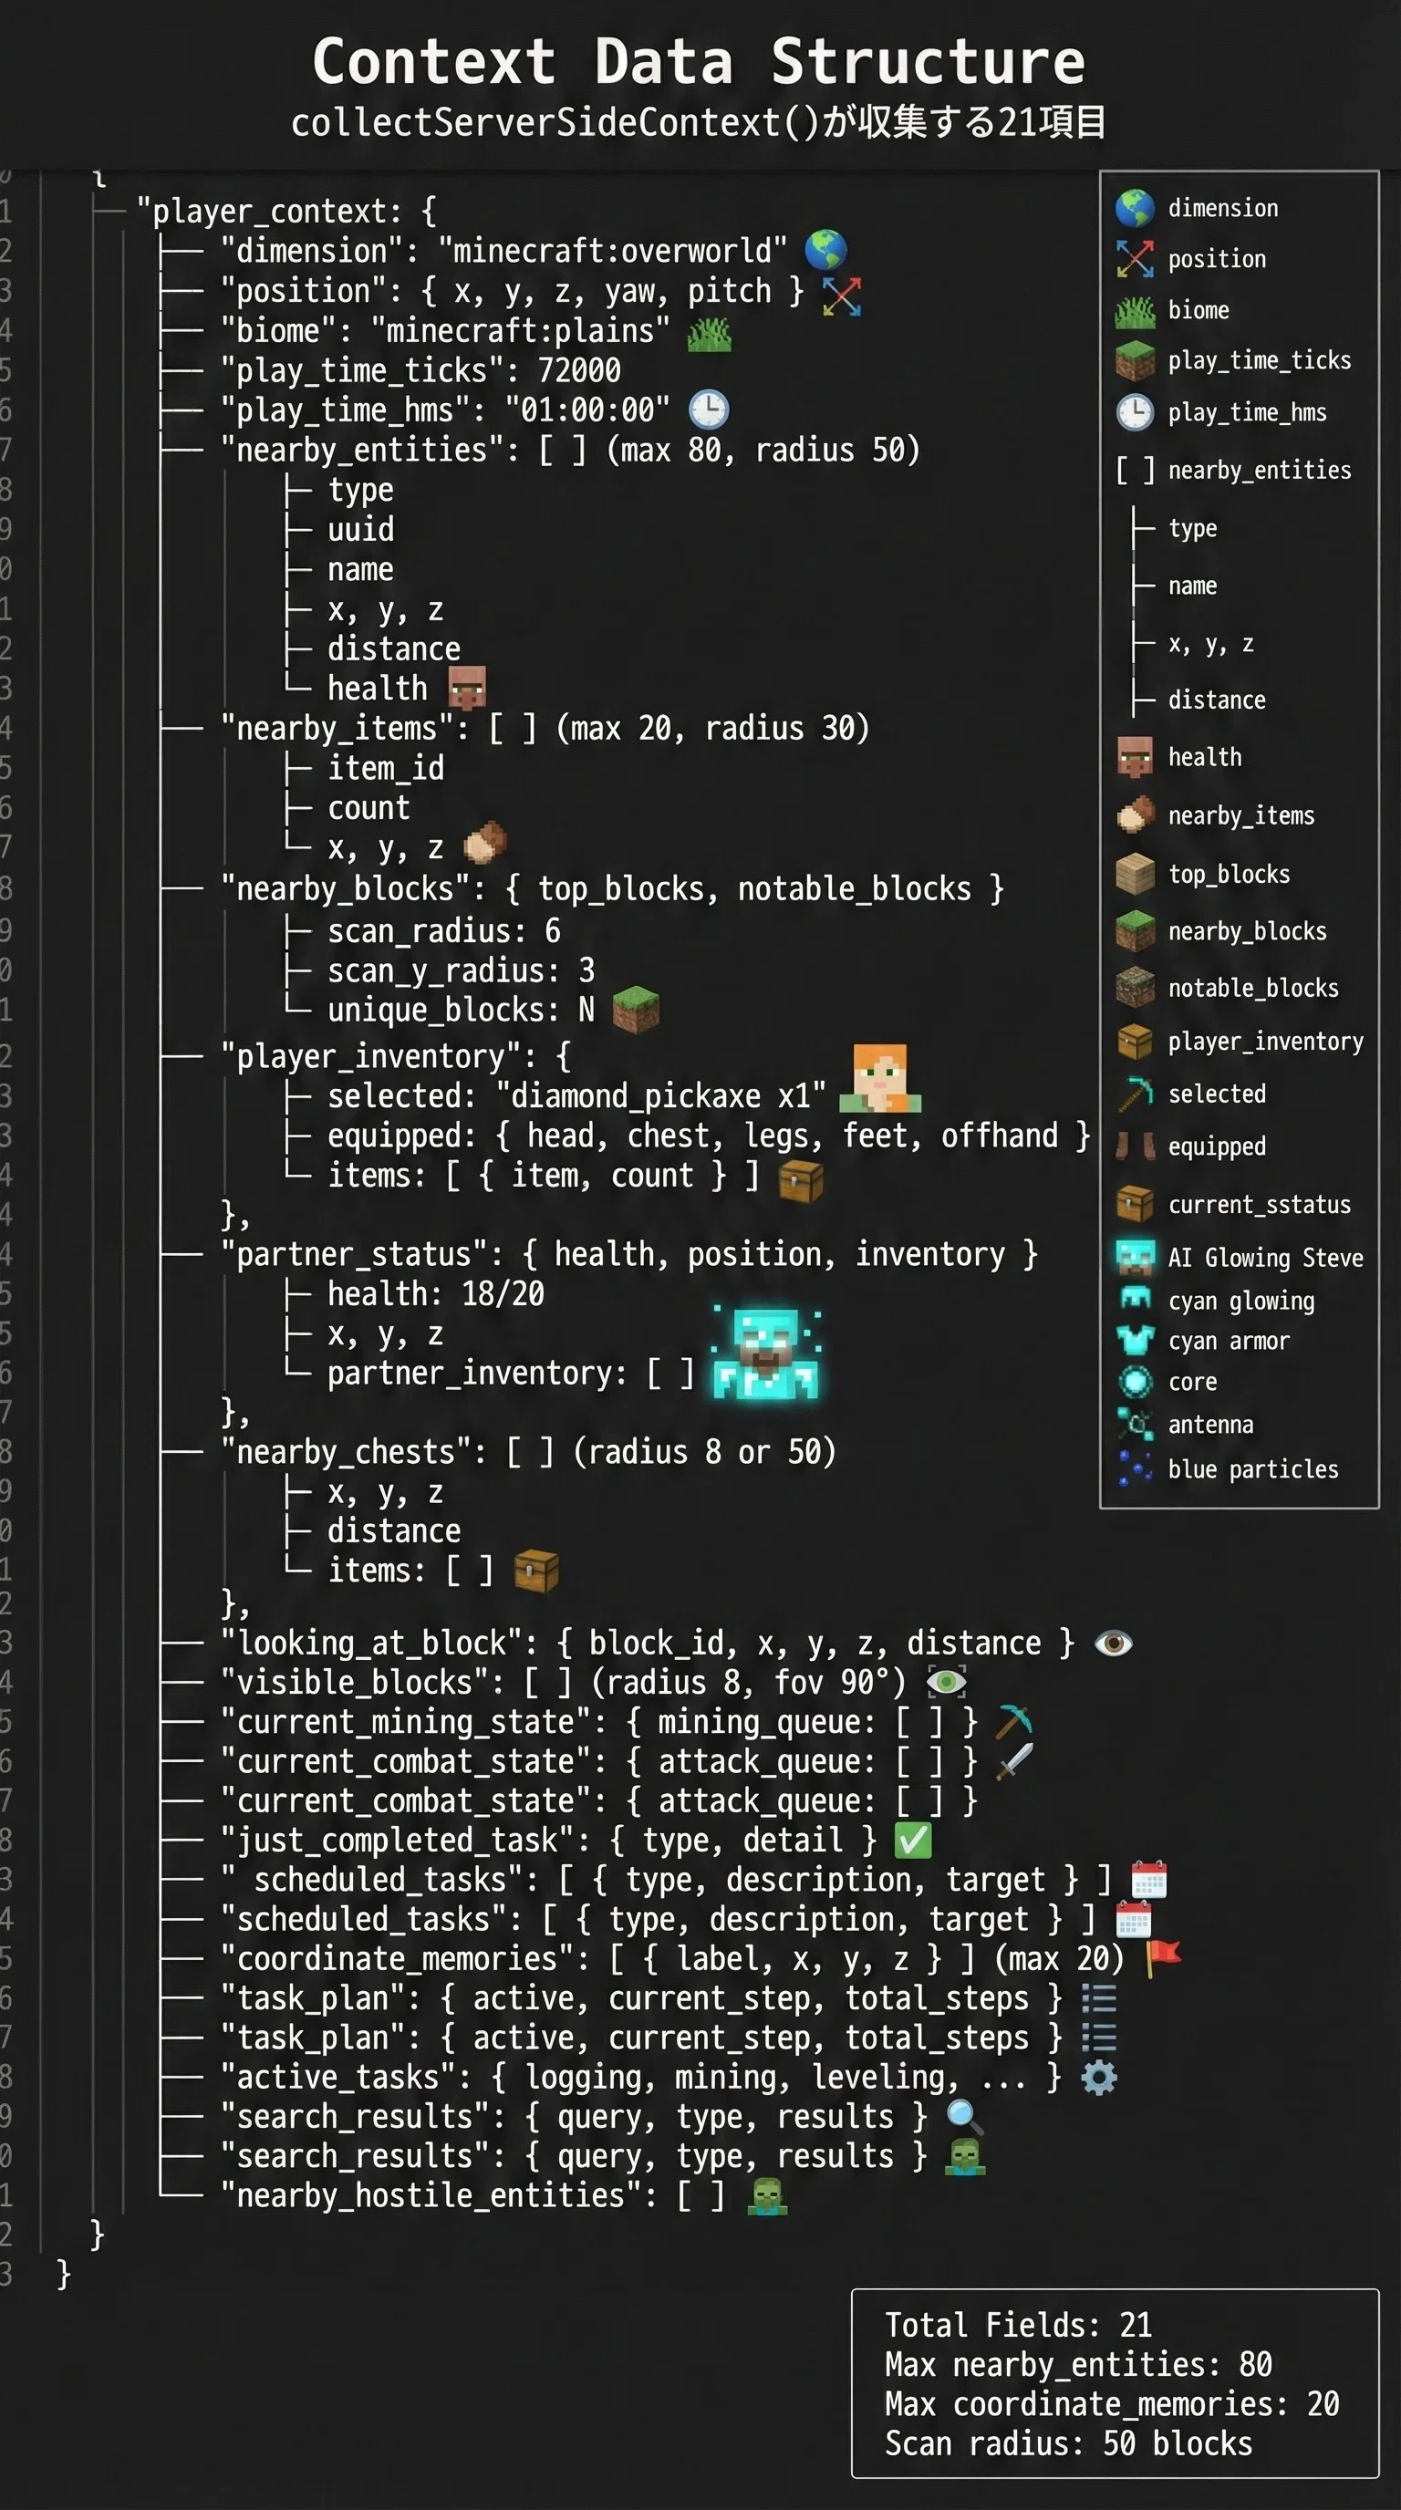Click the "item_id" row in the tree
Viewport: 1401px width, 2510px height.
tap(386, 769)
